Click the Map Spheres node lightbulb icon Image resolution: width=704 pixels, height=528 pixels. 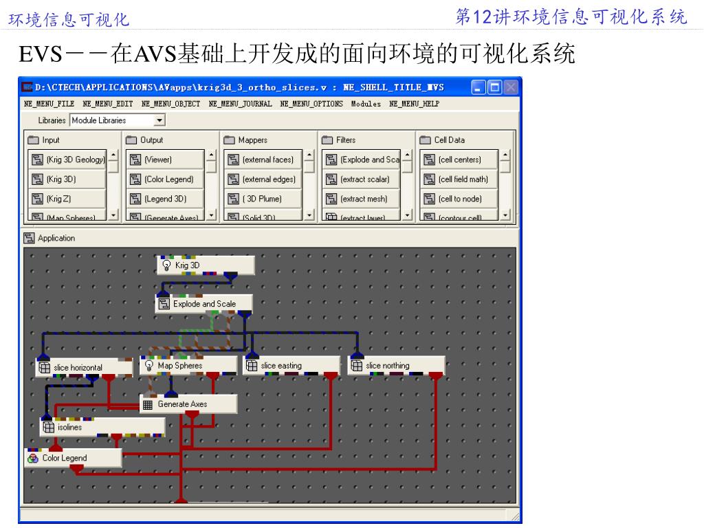click(149, 366)
